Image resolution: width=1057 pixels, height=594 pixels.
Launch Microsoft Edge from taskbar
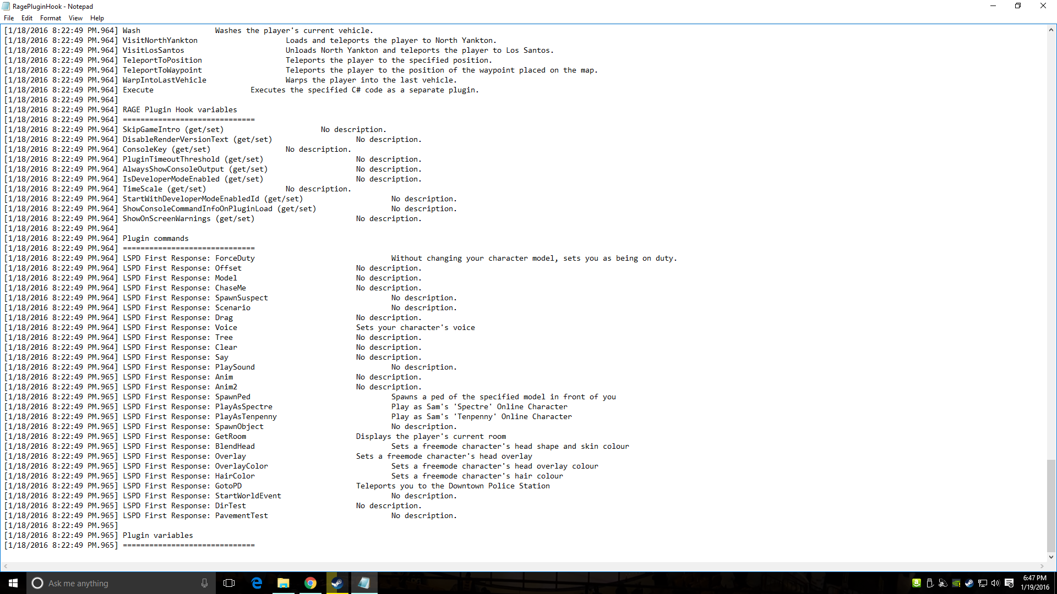(x=257, y=583)
